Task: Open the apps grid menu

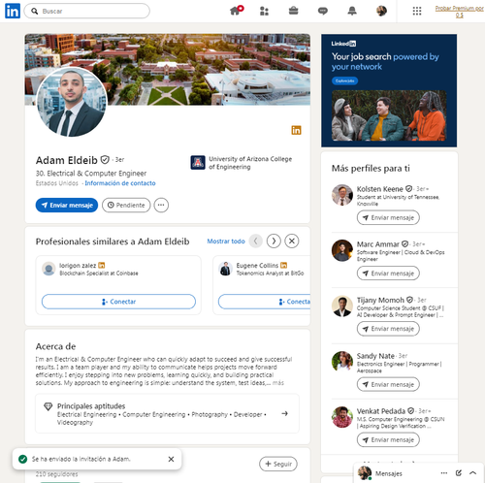Action: click(417, 11)
